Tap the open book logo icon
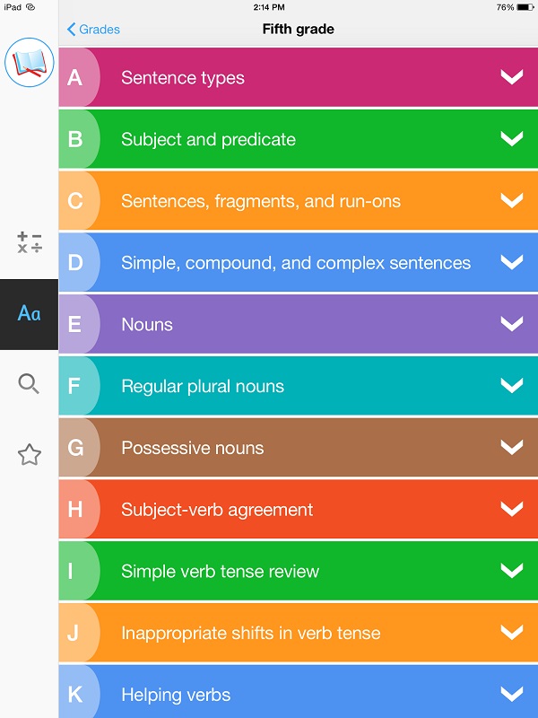 [30, 62]
